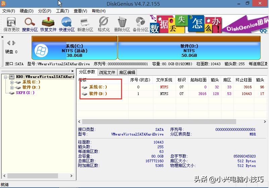Select SKPE(X:) in the left tree

[x=25, y=93]
